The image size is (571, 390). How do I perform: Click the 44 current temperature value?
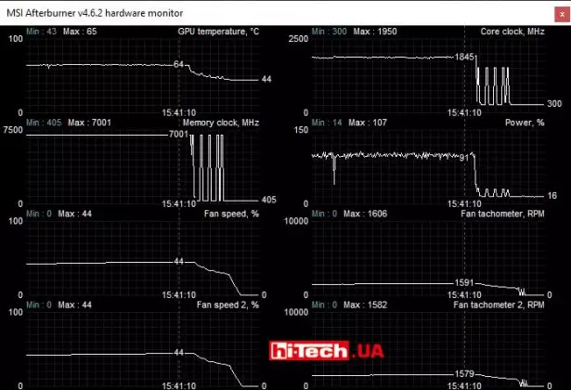[x=266, y=79]
